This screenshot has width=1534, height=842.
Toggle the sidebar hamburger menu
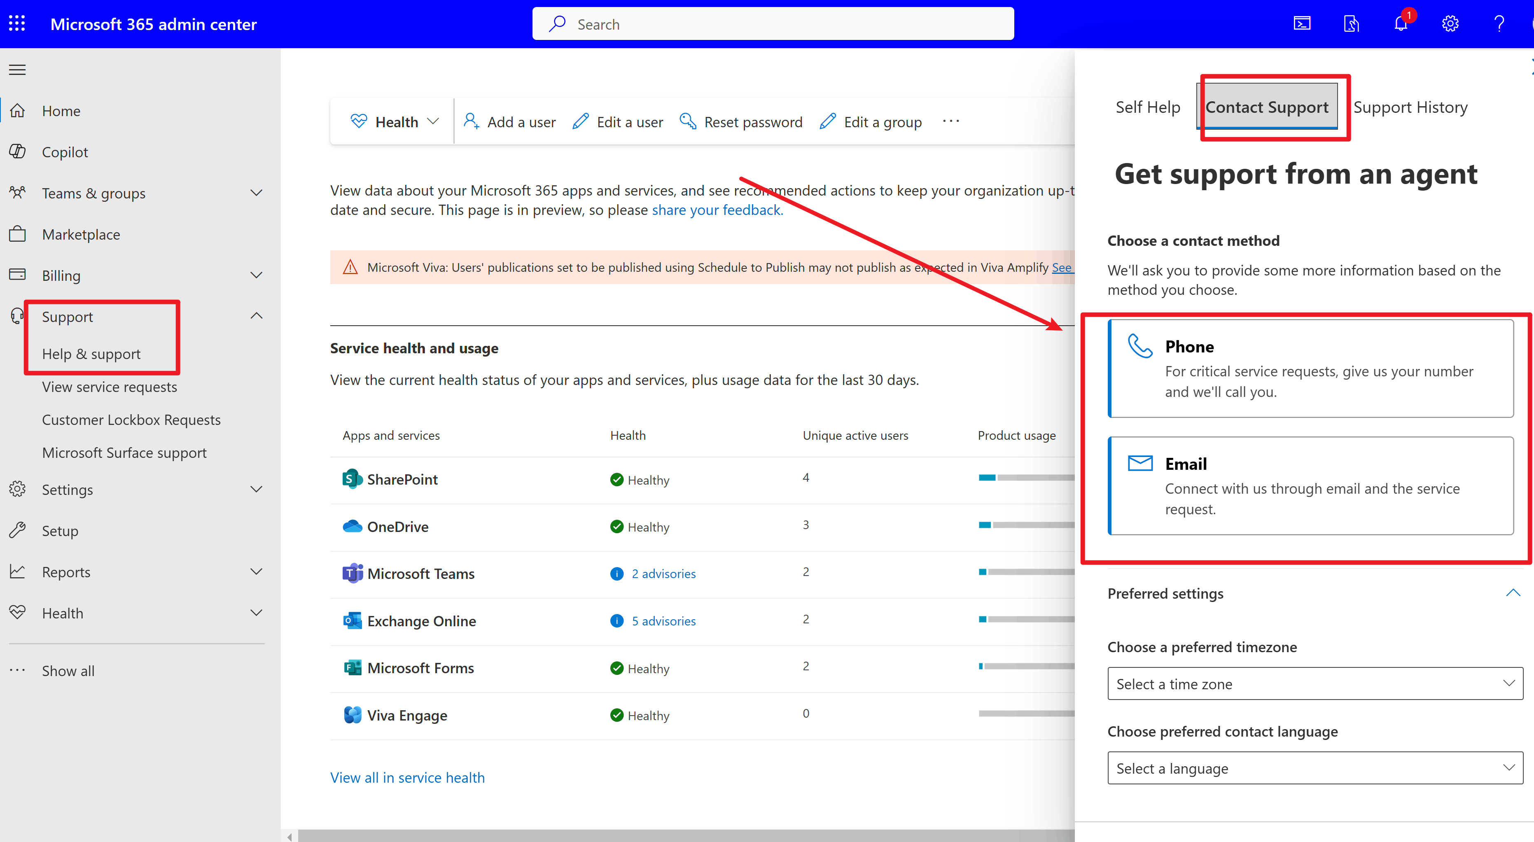(16, 69)
